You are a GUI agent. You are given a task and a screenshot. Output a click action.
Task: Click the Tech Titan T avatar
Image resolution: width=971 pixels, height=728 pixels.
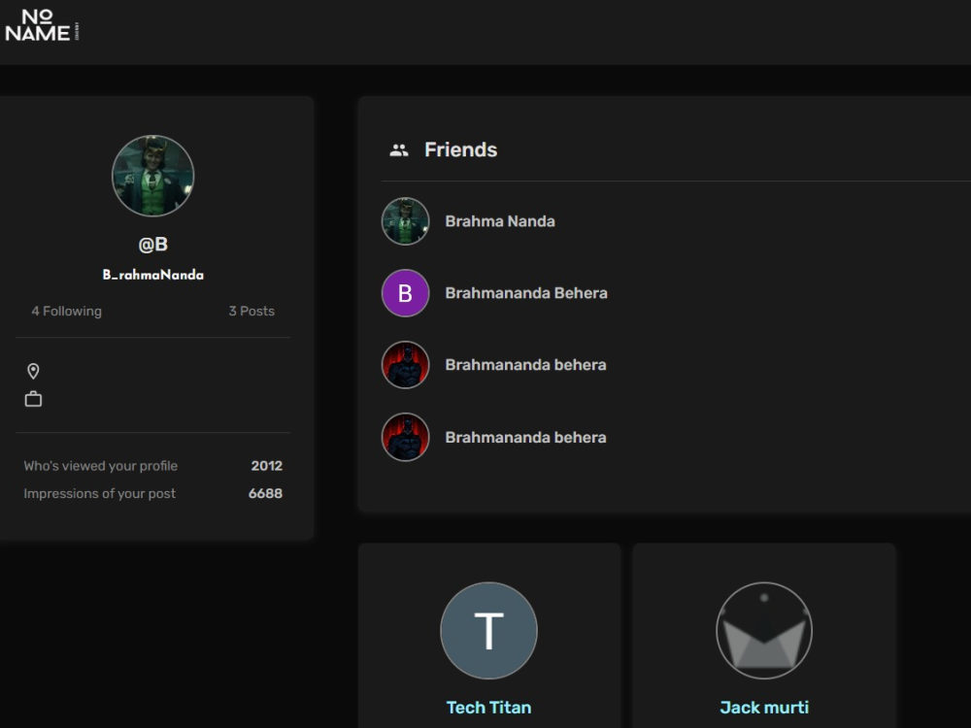coord(488,630)
